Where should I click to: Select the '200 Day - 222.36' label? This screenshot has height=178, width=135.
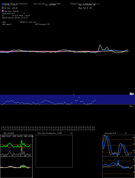pos(11,11)
